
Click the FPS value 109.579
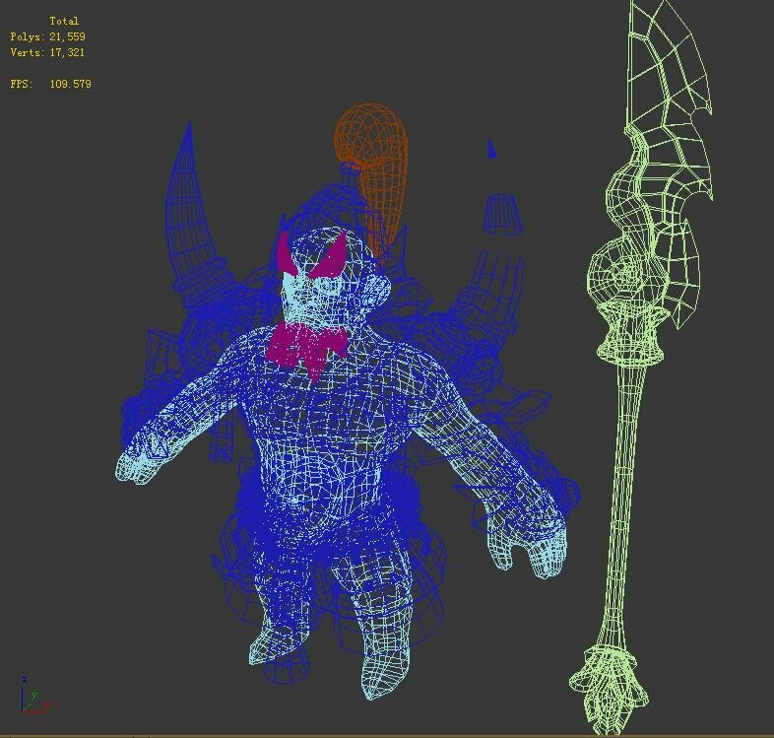[70, 84]
